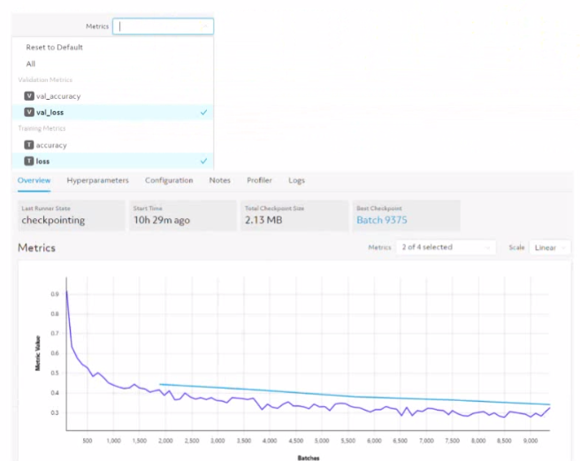Select All metrics option
Image resolution: width=580 pixels, height=461 pixels.
click(x=31, y=64)
